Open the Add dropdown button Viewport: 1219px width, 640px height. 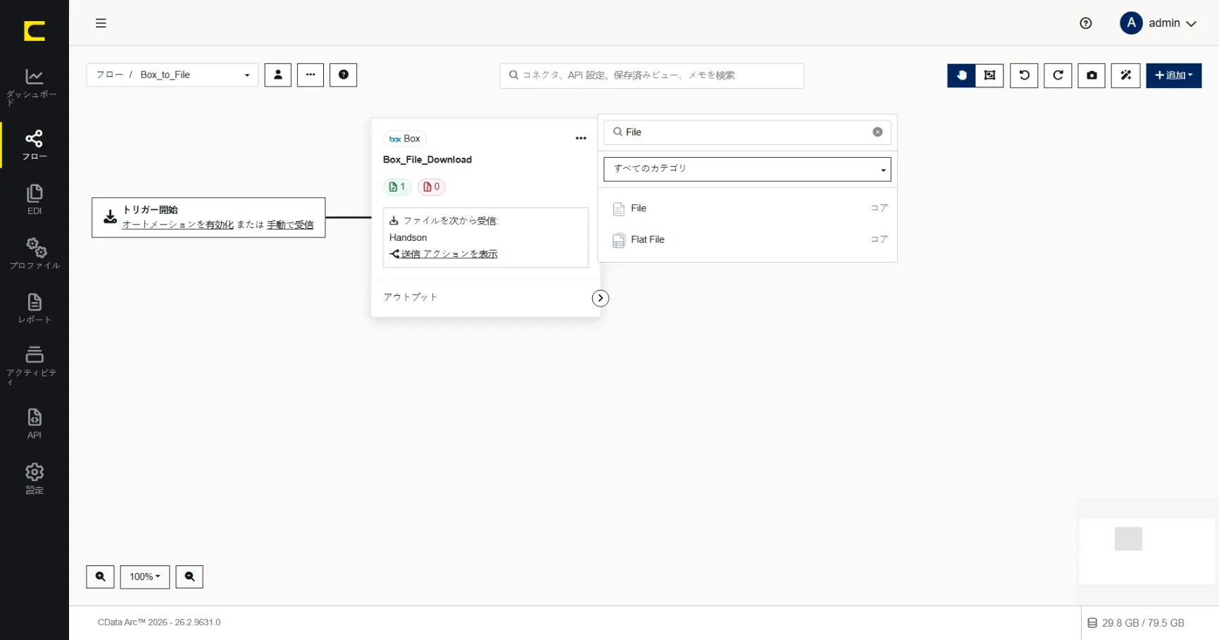[1173, 75]
